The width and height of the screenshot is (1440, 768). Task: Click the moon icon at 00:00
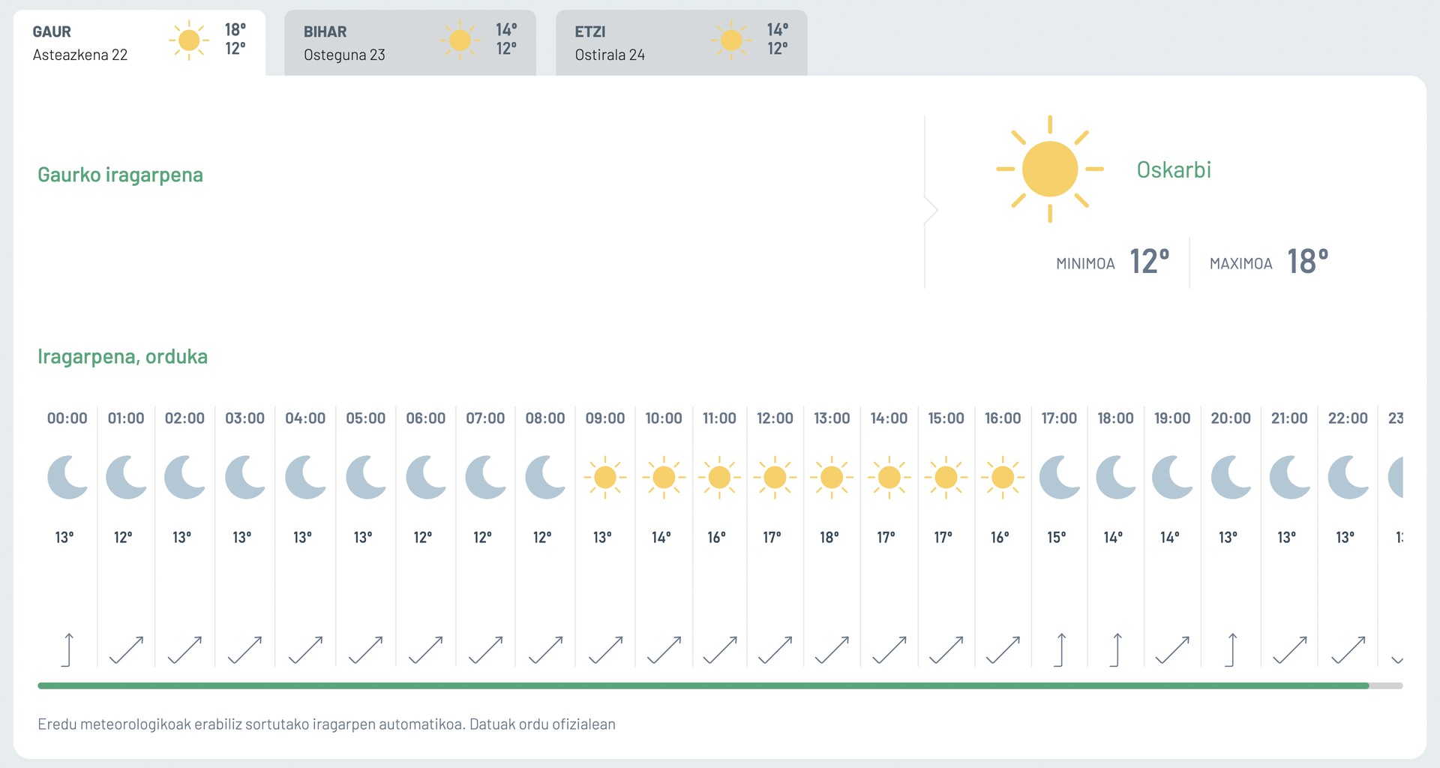tap(67, 477)
